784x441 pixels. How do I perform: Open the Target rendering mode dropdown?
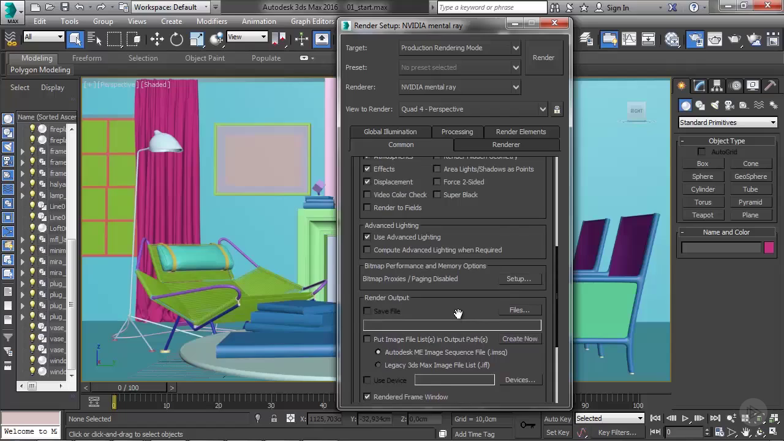[459, 48]
